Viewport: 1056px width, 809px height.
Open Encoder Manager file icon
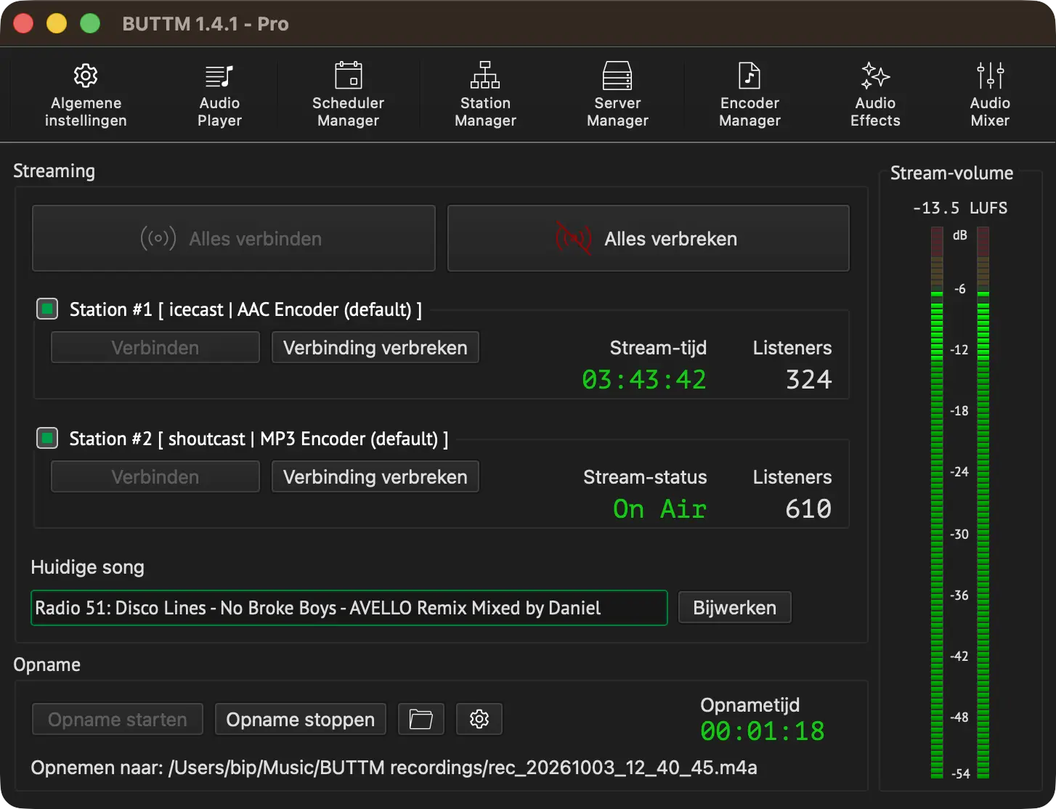tap(750, 76)
